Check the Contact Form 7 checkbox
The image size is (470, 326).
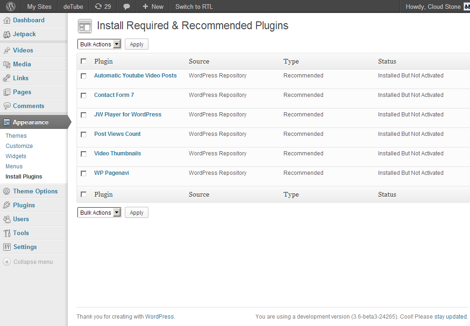pos(84,96)
